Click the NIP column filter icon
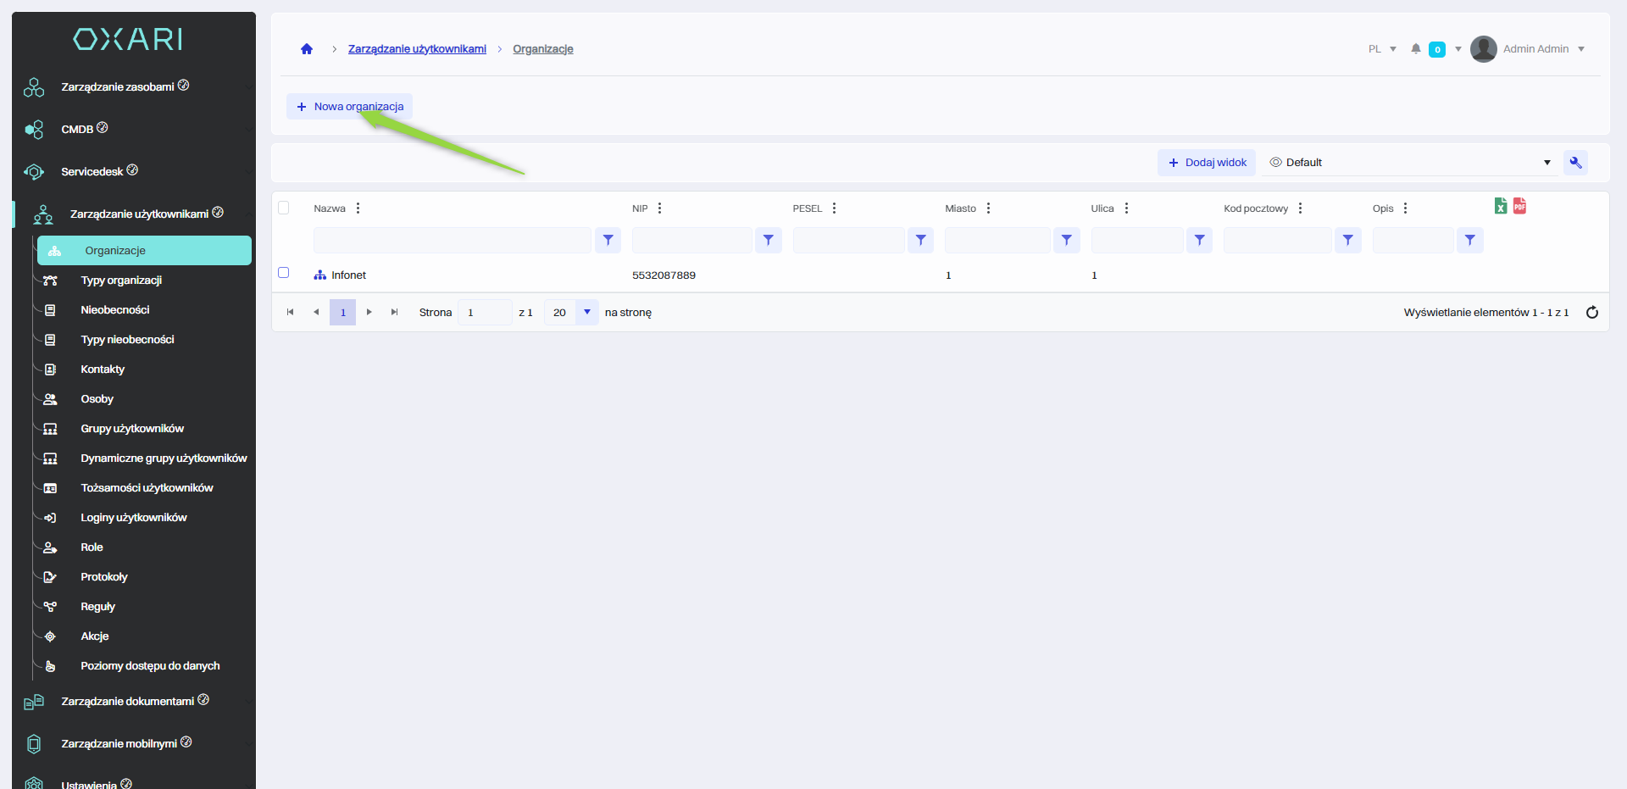 pyautogui.click(x=768, y=241)
